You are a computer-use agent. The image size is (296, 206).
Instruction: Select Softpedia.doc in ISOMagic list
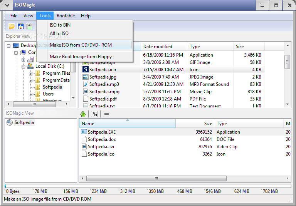102,139
